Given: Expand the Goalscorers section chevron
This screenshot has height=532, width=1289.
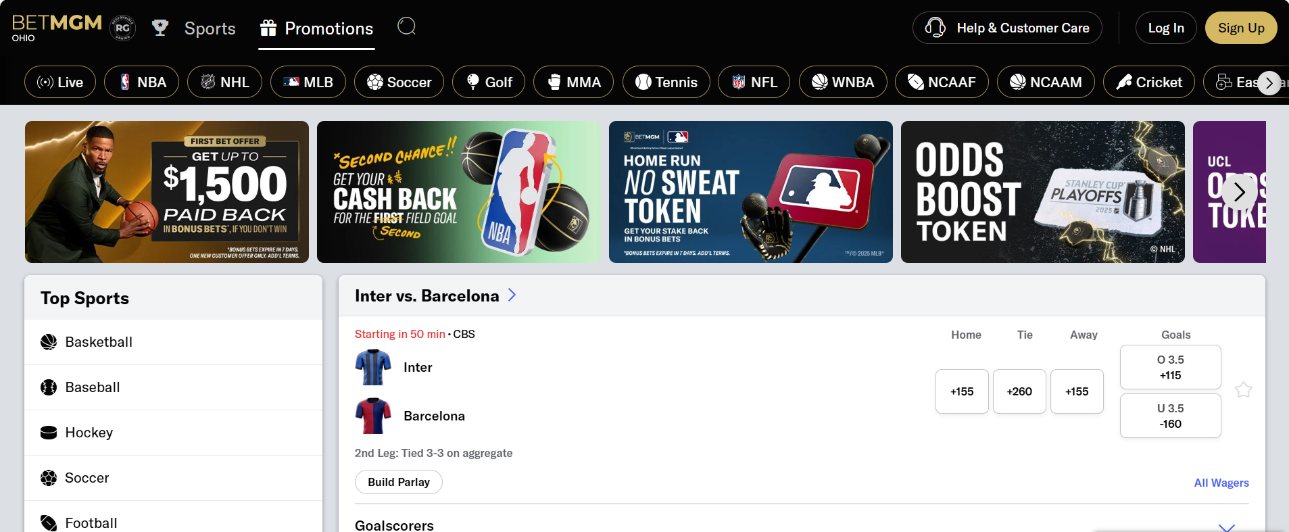Looking at the screenshot, I should [x=1226, y=527].
